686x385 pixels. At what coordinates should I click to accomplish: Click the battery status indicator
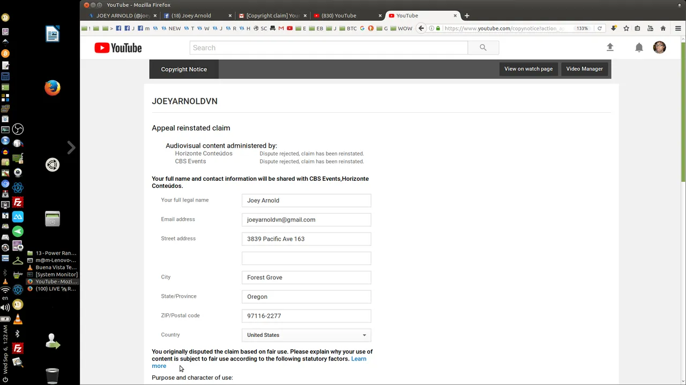(x=5, y=319)
